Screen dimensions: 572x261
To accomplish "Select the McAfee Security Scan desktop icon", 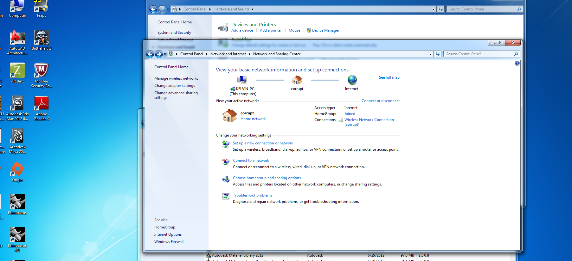I will point(42,76).
